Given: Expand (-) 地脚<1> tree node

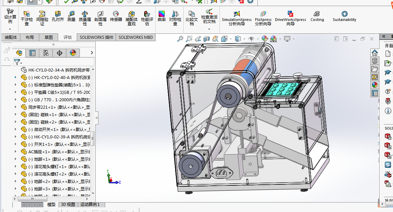Looking at the screenshot, I should pyautogui.click(x=16, y=159).
